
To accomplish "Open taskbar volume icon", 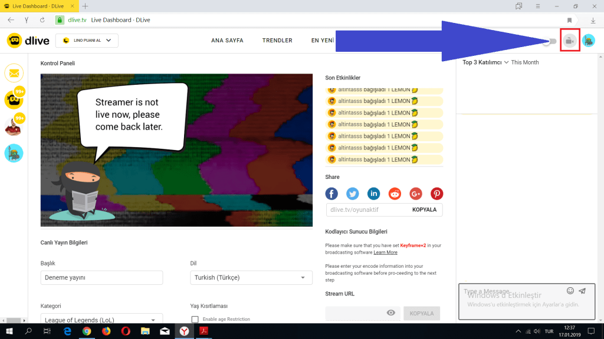I will point(537,331).
